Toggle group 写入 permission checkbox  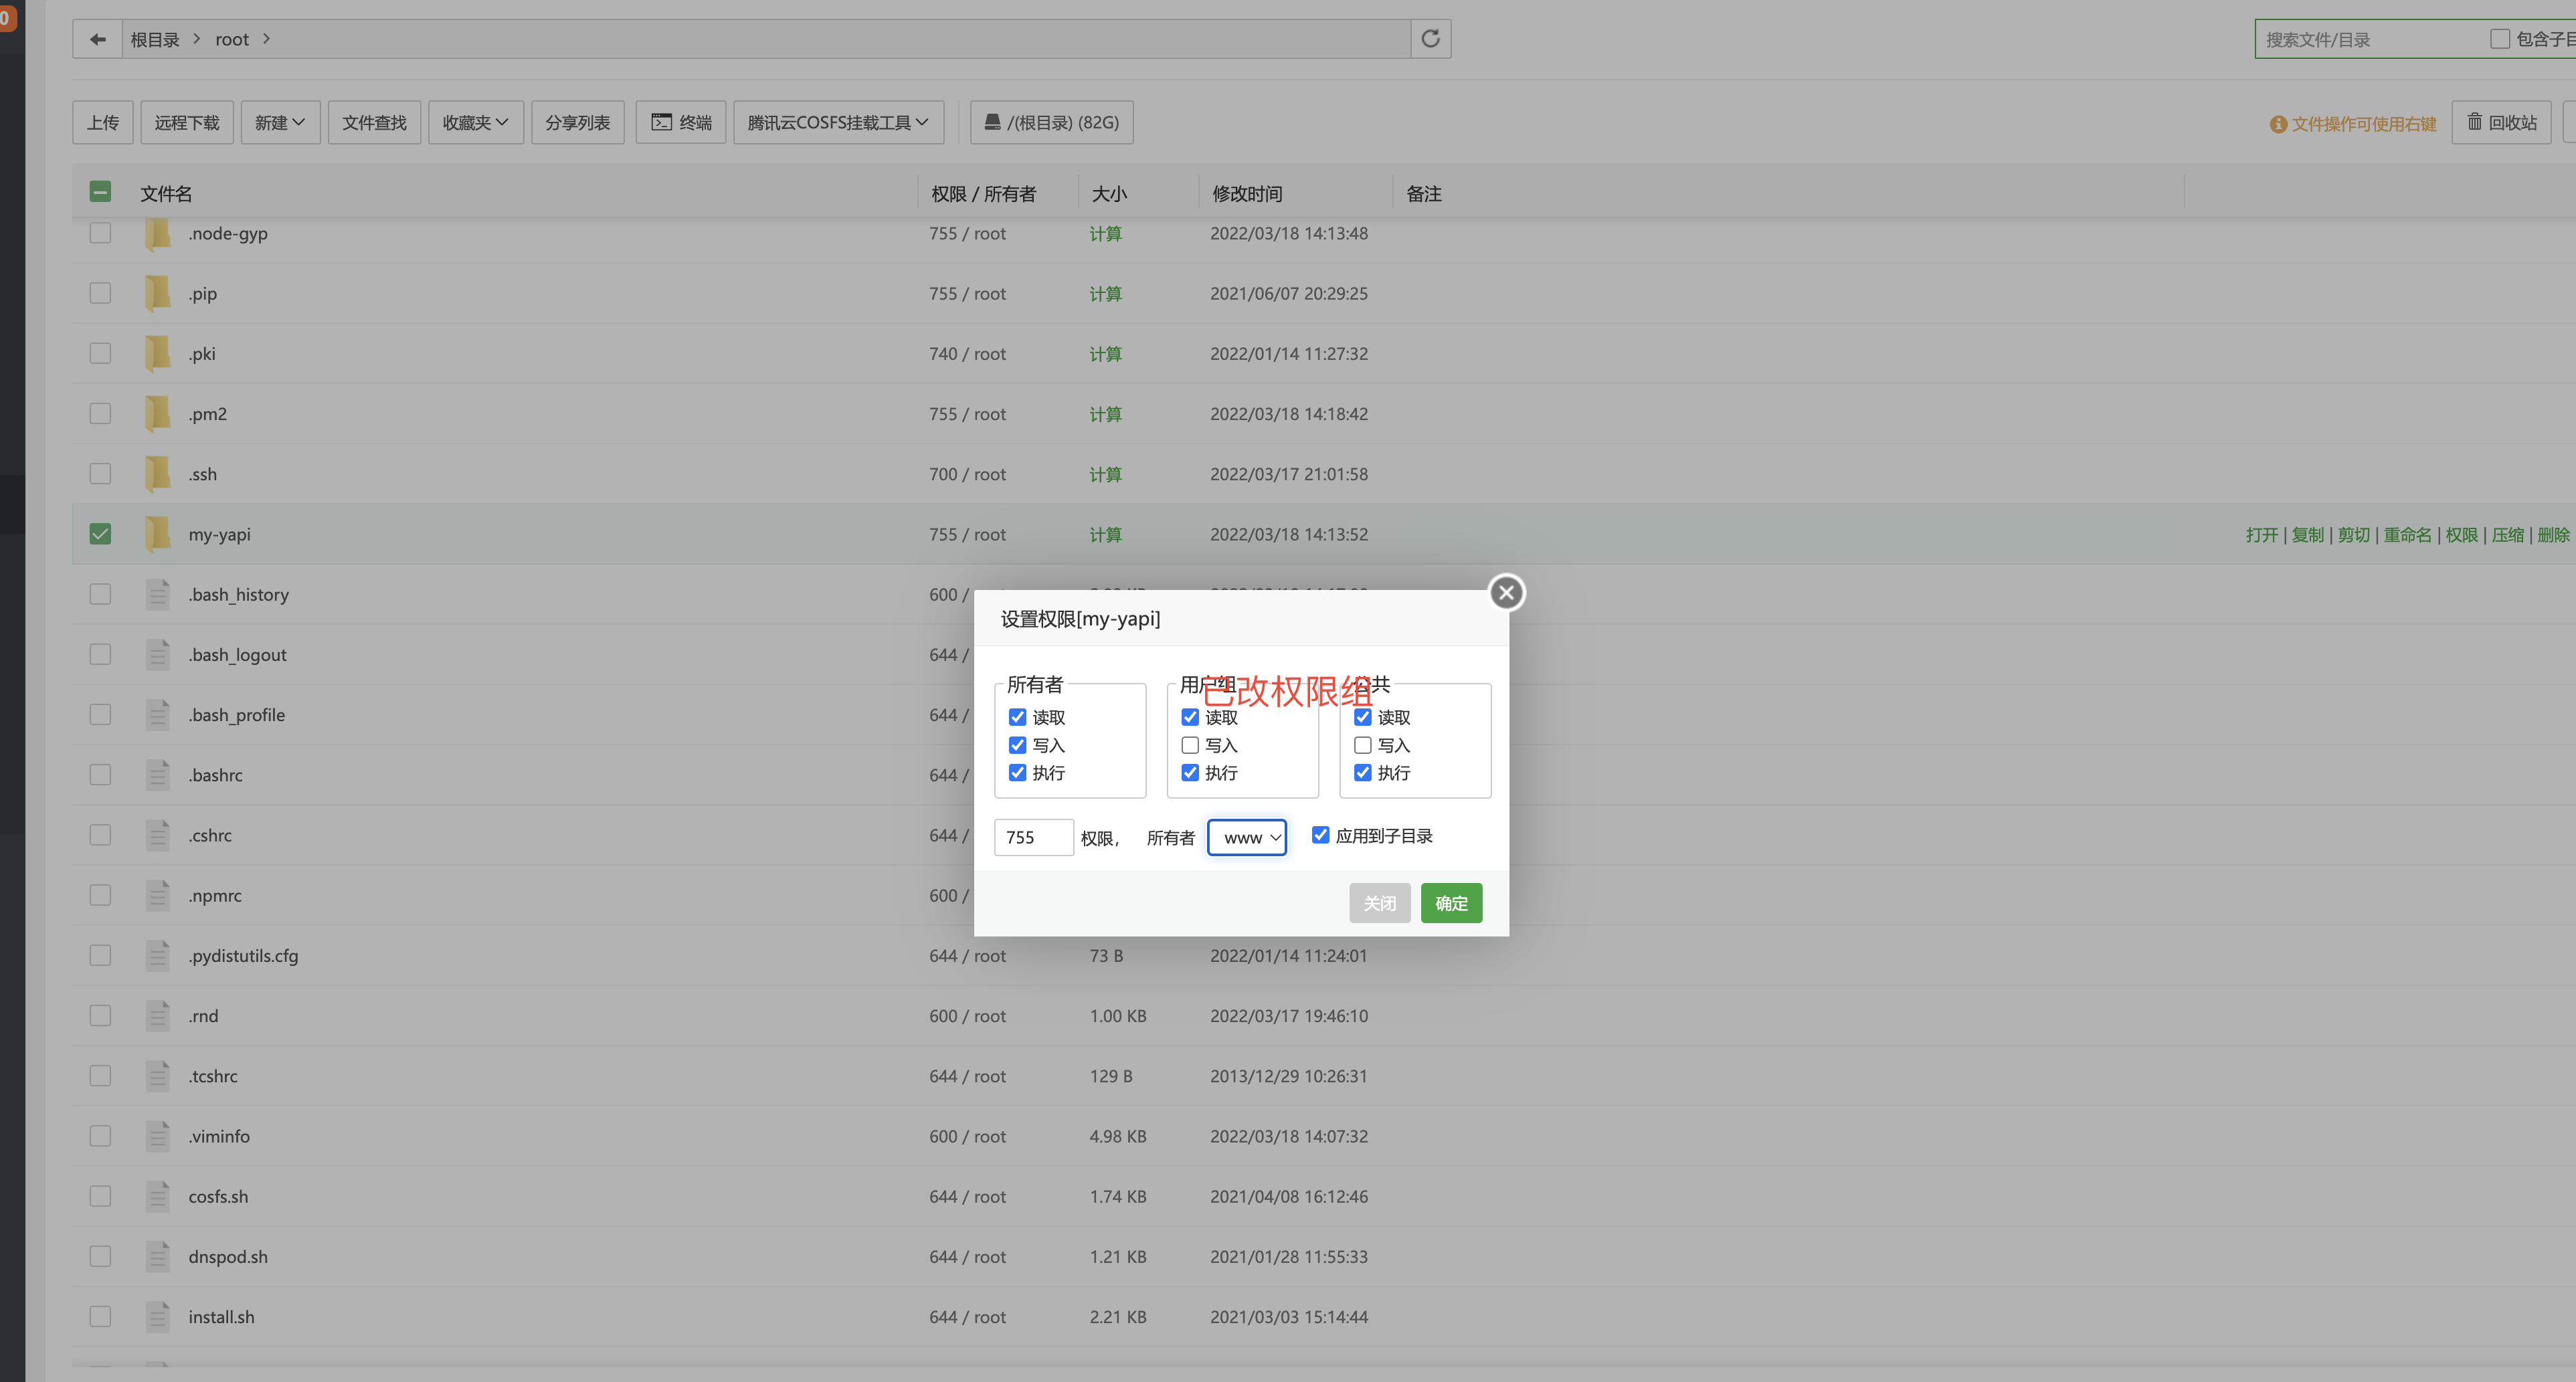pyautogui.click(x=1190, y=745)
